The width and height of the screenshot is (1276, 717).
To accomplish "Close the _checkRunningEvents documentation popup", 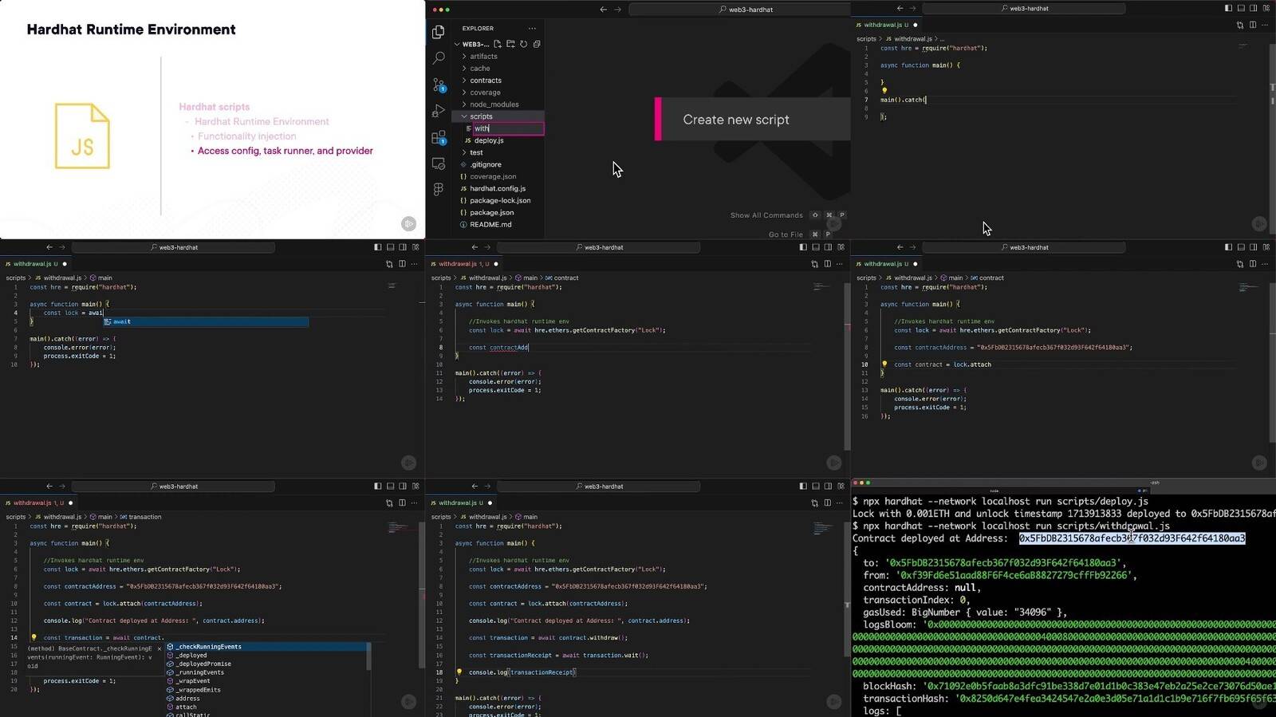I will coord(159,648).
